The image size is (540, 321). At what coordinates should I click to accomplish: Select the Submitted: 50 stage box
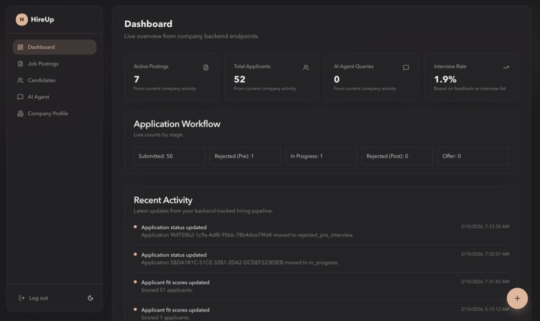[x=169, y=156]
